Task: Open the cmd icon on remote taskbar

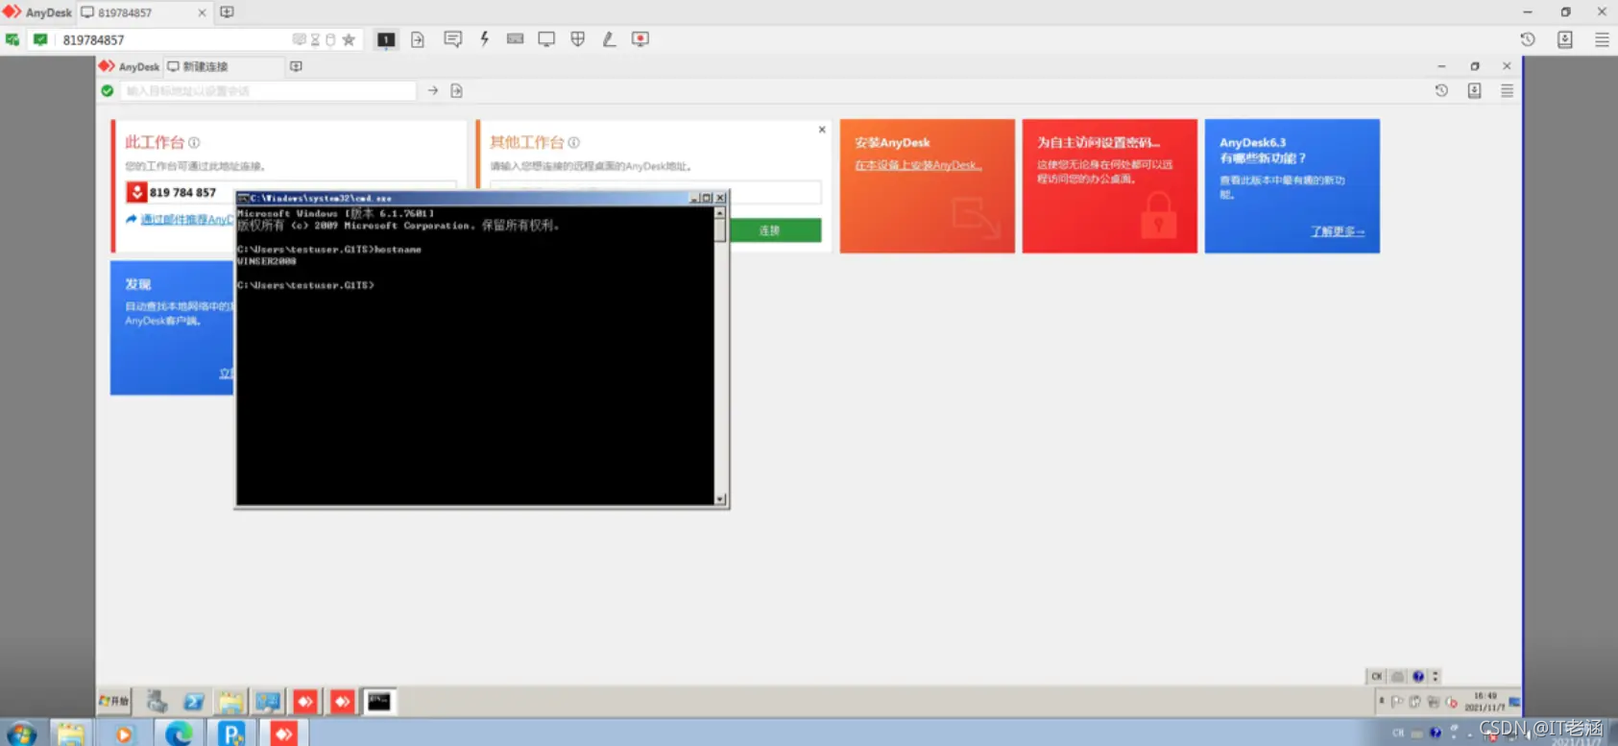Action: (379, 702)
